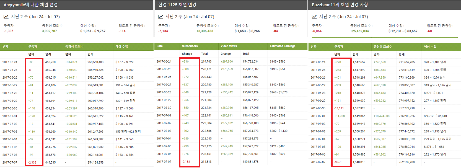The height and width of the screenshot is (168, 461).
Task: Click the $ 1,951 - $ 9,757 earnings summary
Action: click(93, 31)
